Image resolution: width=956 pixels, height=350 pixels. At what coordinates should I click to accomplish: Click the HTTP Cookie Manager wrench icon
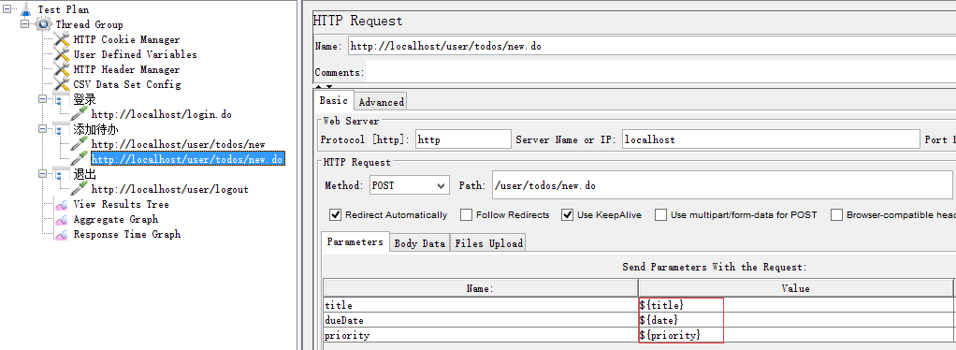62,39
